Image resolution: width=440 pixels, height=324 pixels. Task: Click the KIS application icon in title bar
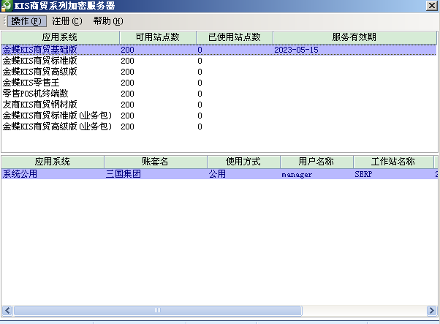pos(6,6)
